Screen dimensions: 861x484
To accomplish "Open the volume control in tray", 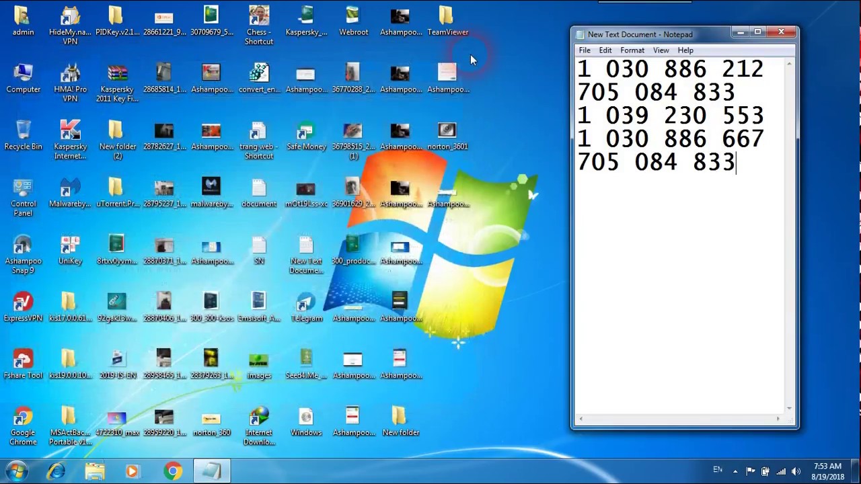I will 796,471.
